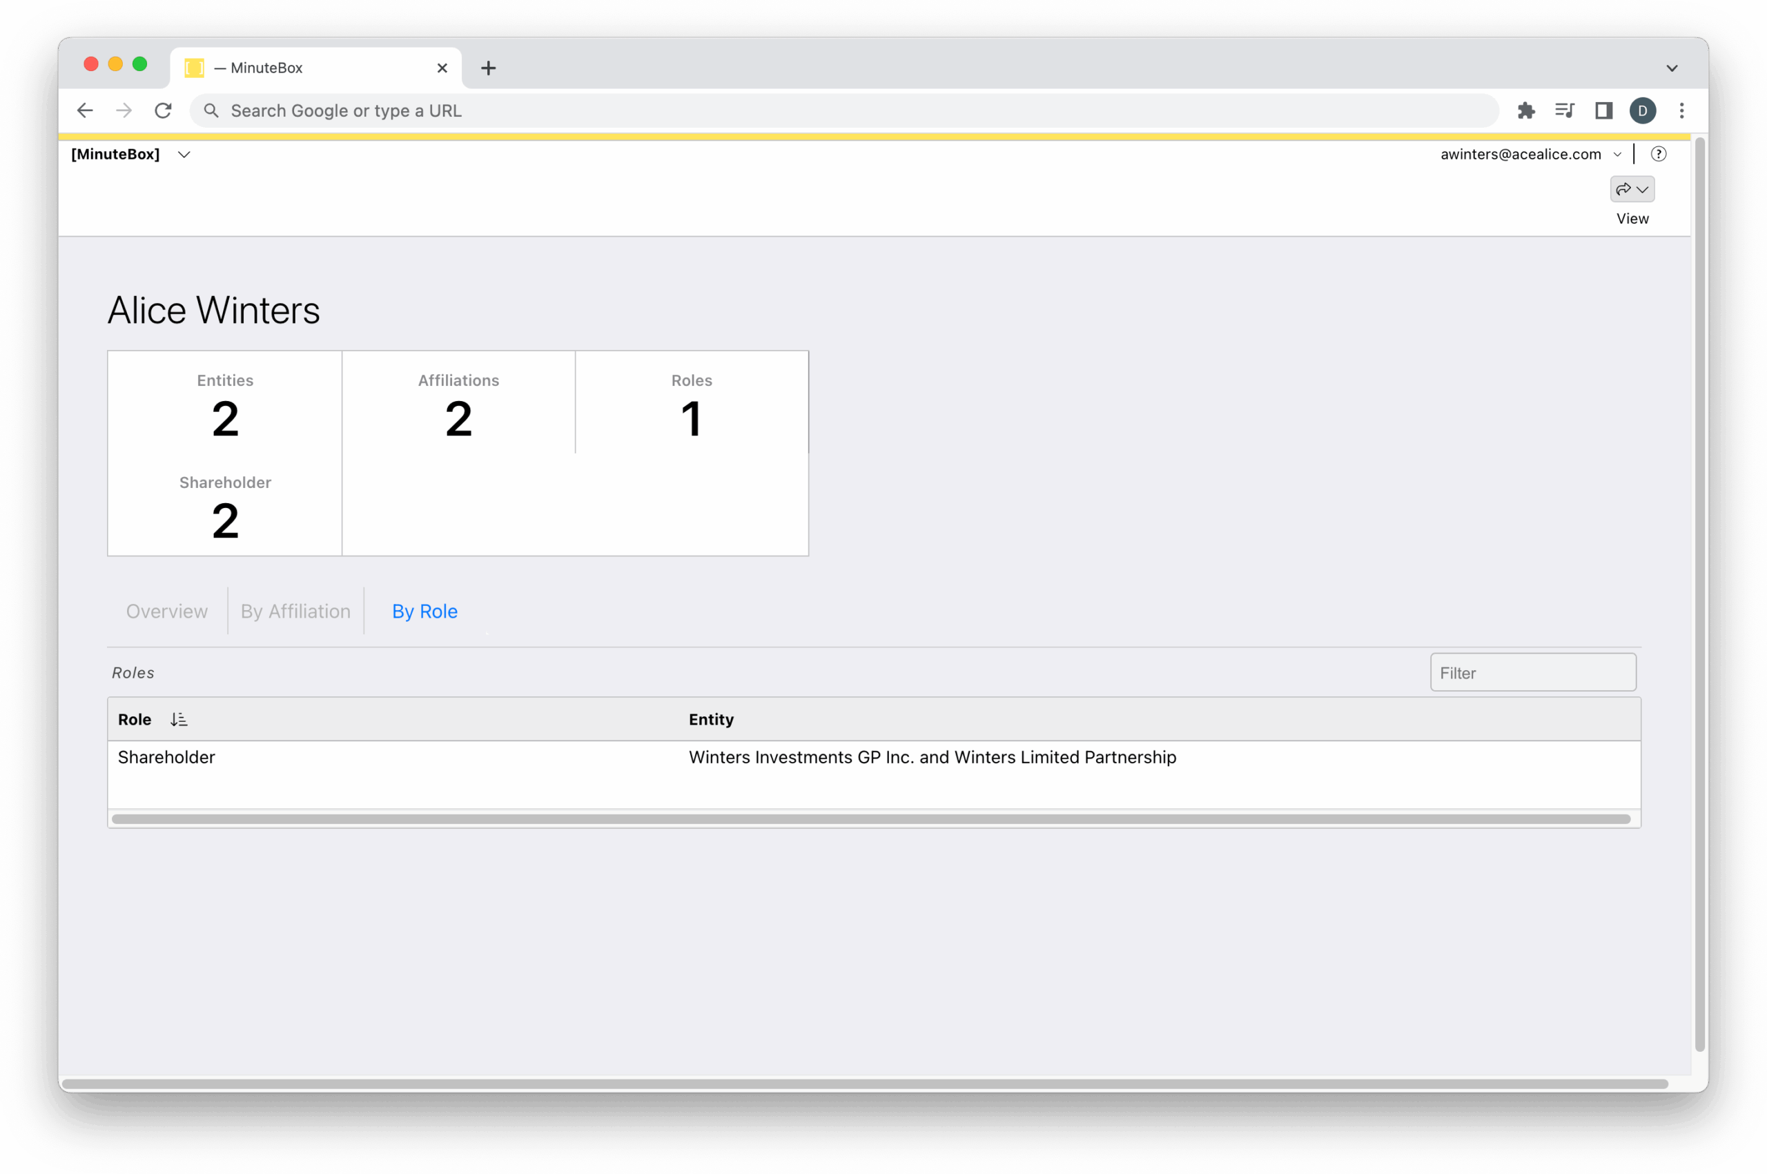1767x1174 pixels.
Task: Switch to the By Affiliation tab
Action: [295, 611]
